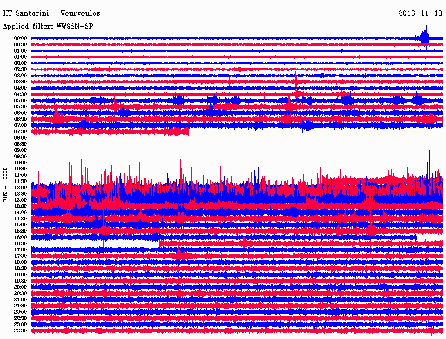The height and width of the screenshot is (339, 446).
Task: Select the date label 2018-11-13
Action: [420, 13]
